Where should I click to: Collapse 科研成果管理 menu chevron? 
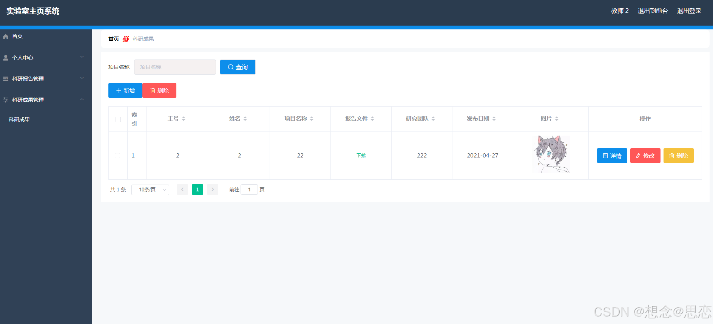[x=82, y=99]
